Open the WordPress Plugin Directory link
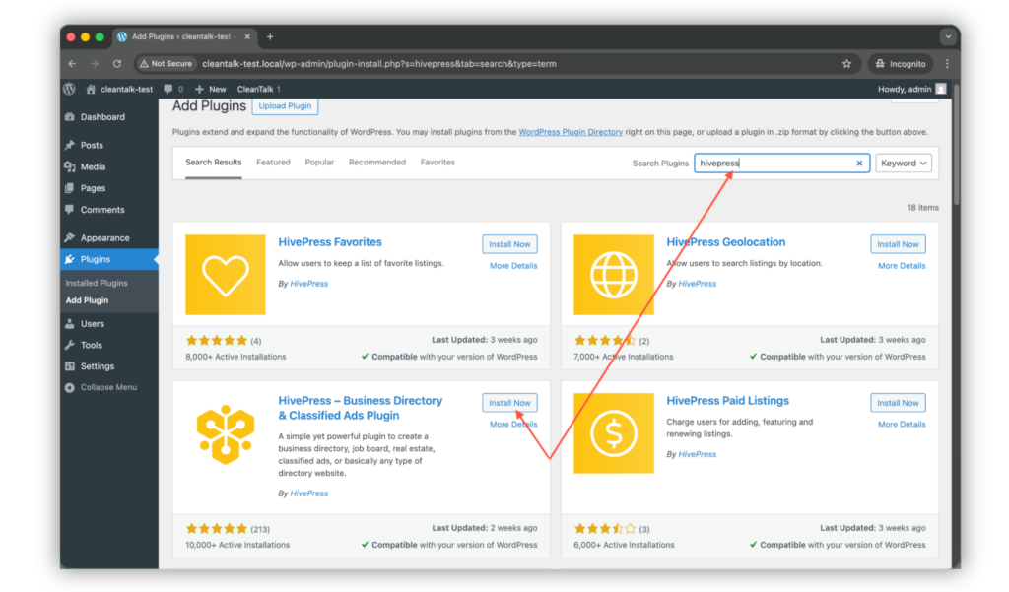Screen dimensions: 1009x592 pos(571,132)
